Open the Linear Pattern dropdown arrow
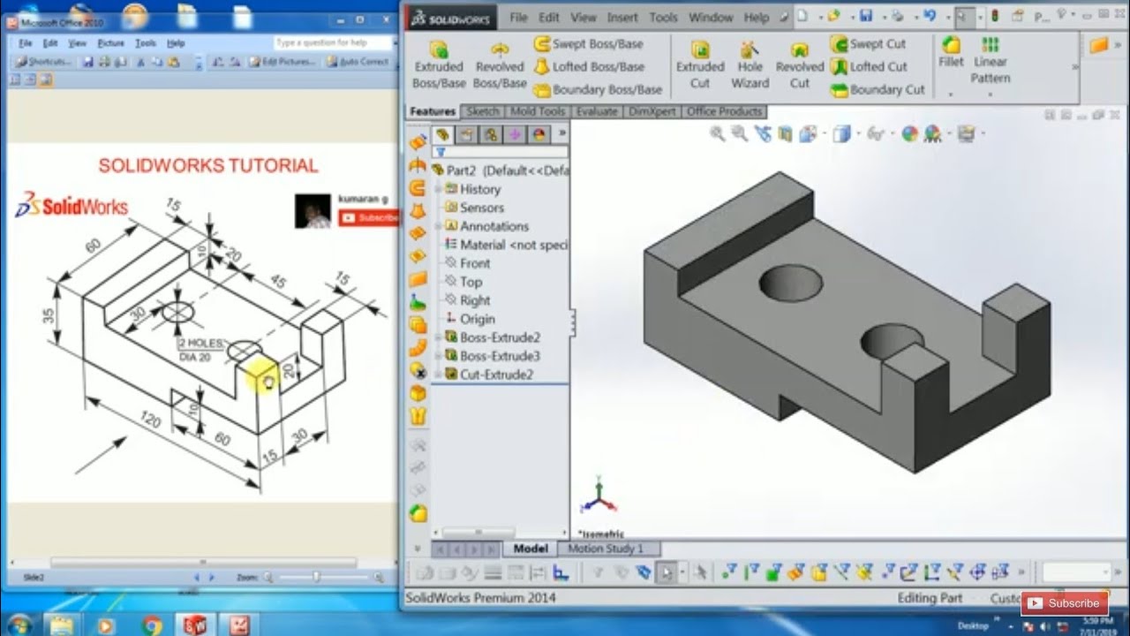Viewport: 1130px width, 636px height. point(991,93)
